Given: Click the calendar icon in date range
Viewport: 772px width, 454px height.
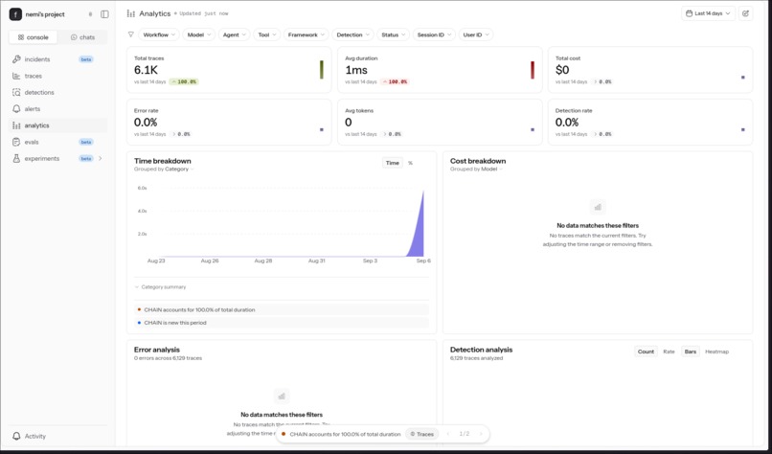Looking at the screenshot, I should (x=690, y=13).
